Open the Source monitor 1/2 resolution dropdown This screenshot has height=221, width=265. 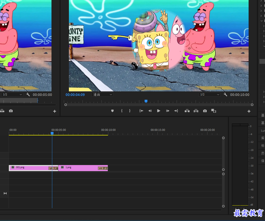[12, 95]
